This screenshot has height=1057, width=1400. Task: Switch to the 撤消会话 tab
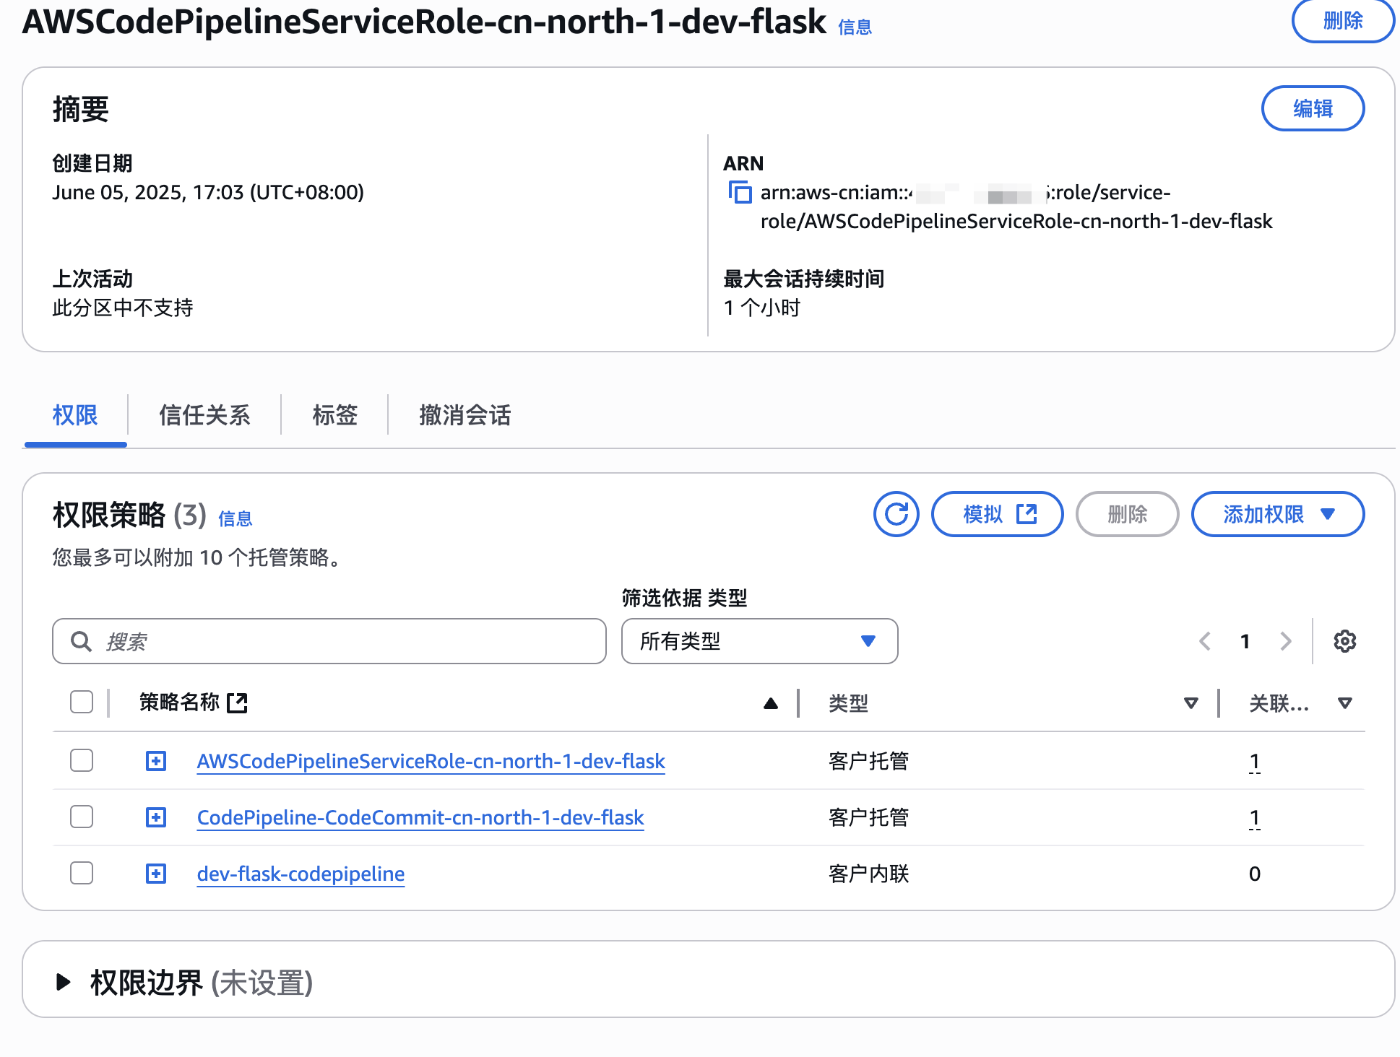point(464,415)
